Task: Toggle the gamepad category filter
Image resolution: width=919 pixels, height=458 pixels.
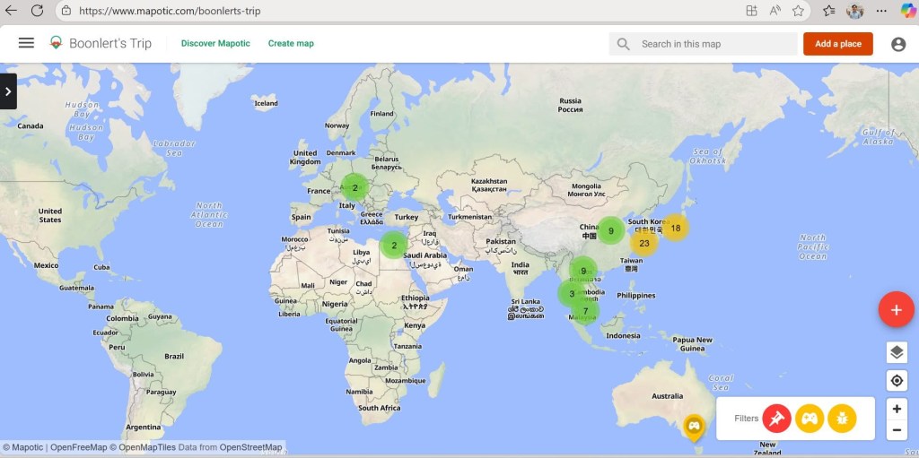Action: [810, 419]
